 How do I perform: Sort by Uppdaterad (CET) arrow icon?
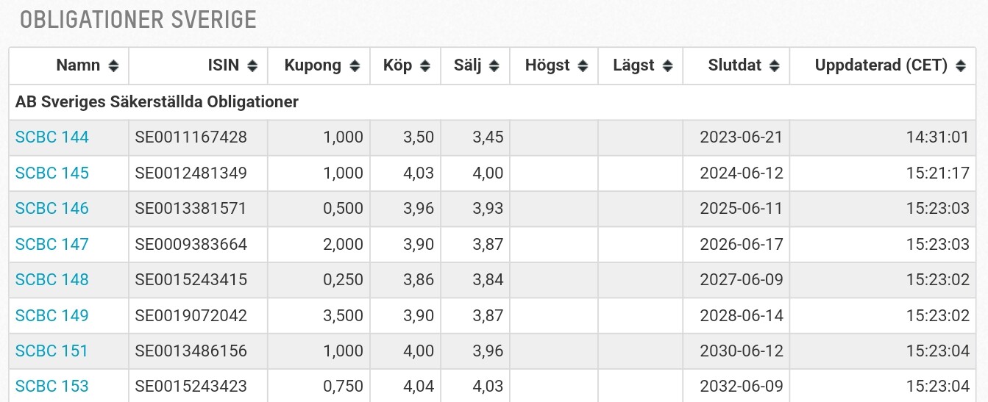961,66
